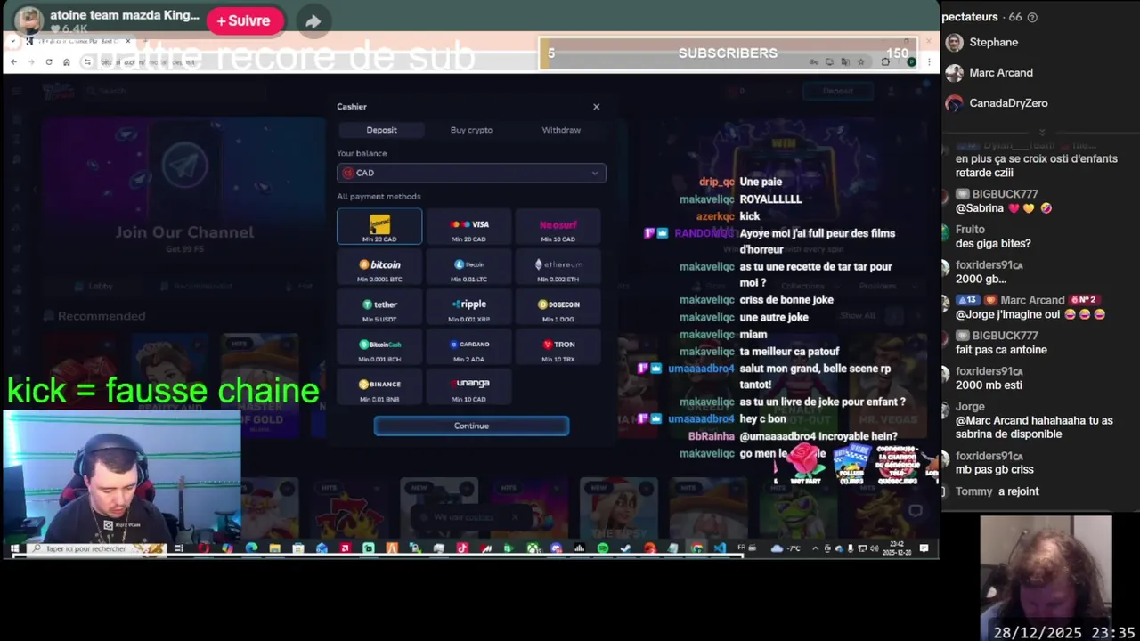Switch to the Buy crypto tab

[471, 130]
